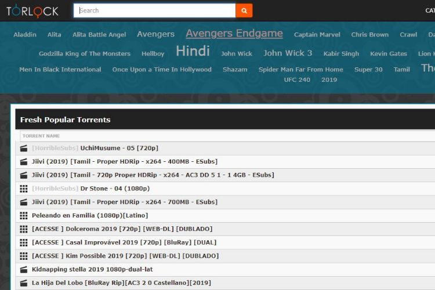This screenshot has width=435, height=290.
Task: Open the Avengers Endgame tag link
Action: [x=234, y=33]
